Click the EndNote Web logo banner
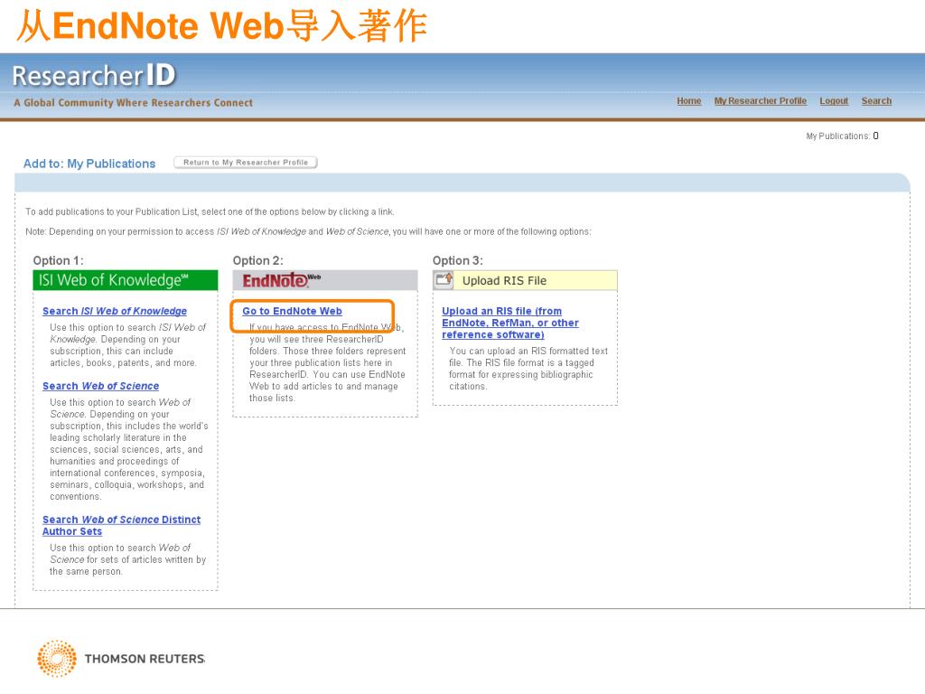925x694 pixels. 325,280
